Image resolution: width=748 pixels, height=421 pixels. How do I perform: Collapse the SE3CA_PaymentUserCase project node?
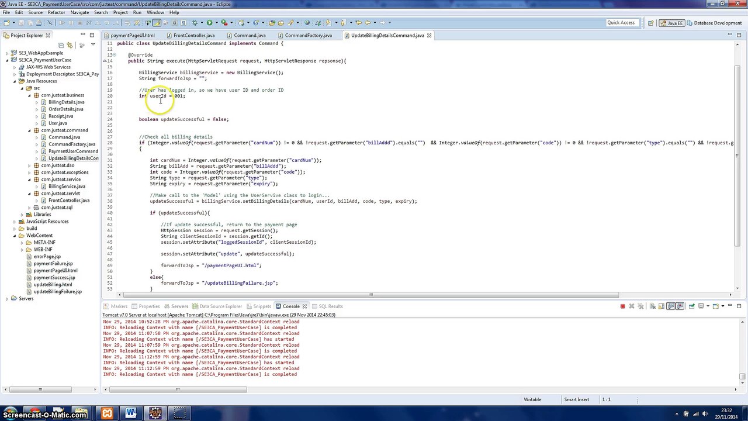[x=7, y=60]
